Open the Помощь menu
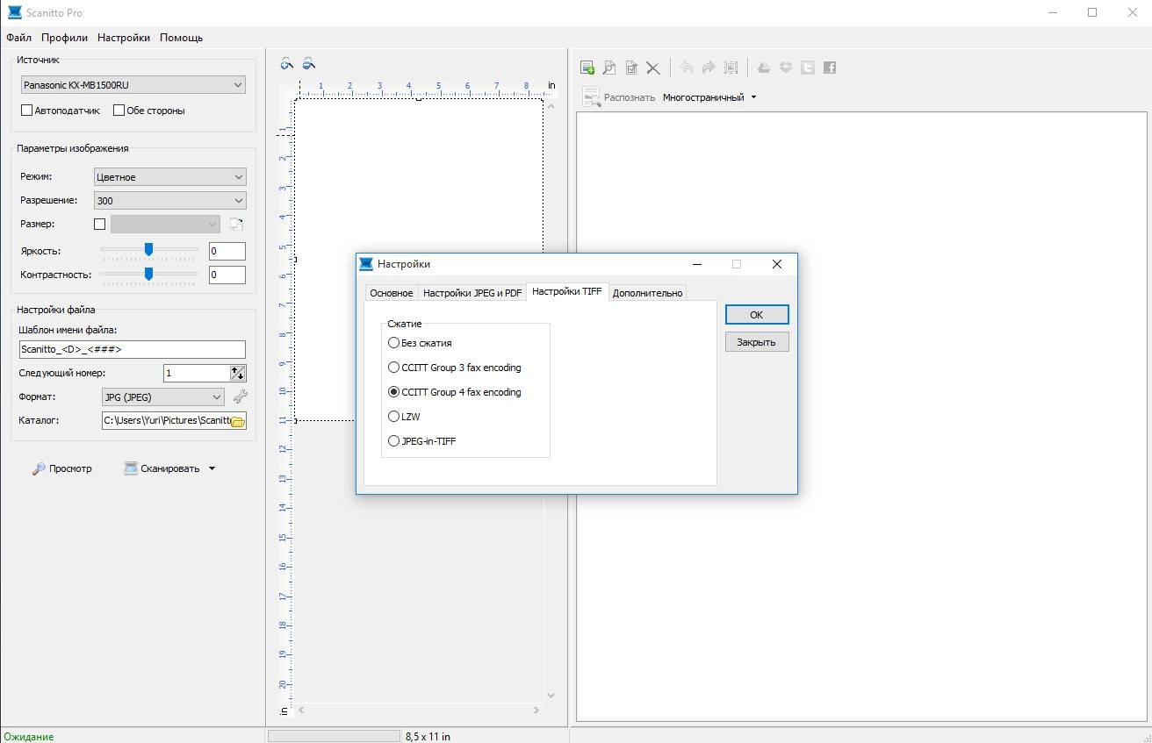Screen dimensions: 1152x743 tap(182, 38)
